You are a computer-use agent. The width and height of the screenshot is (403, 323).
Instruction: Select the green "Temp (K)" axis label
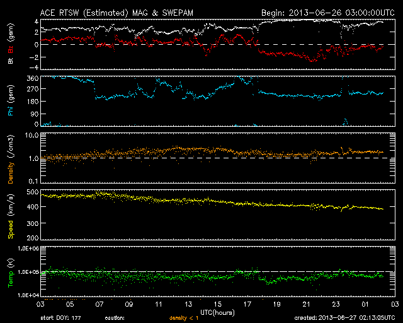11,273
